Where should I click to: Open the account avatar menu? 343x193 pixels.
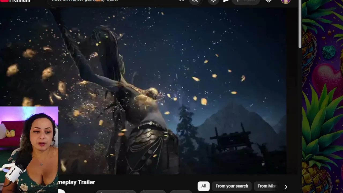click(x=286, y=1)
